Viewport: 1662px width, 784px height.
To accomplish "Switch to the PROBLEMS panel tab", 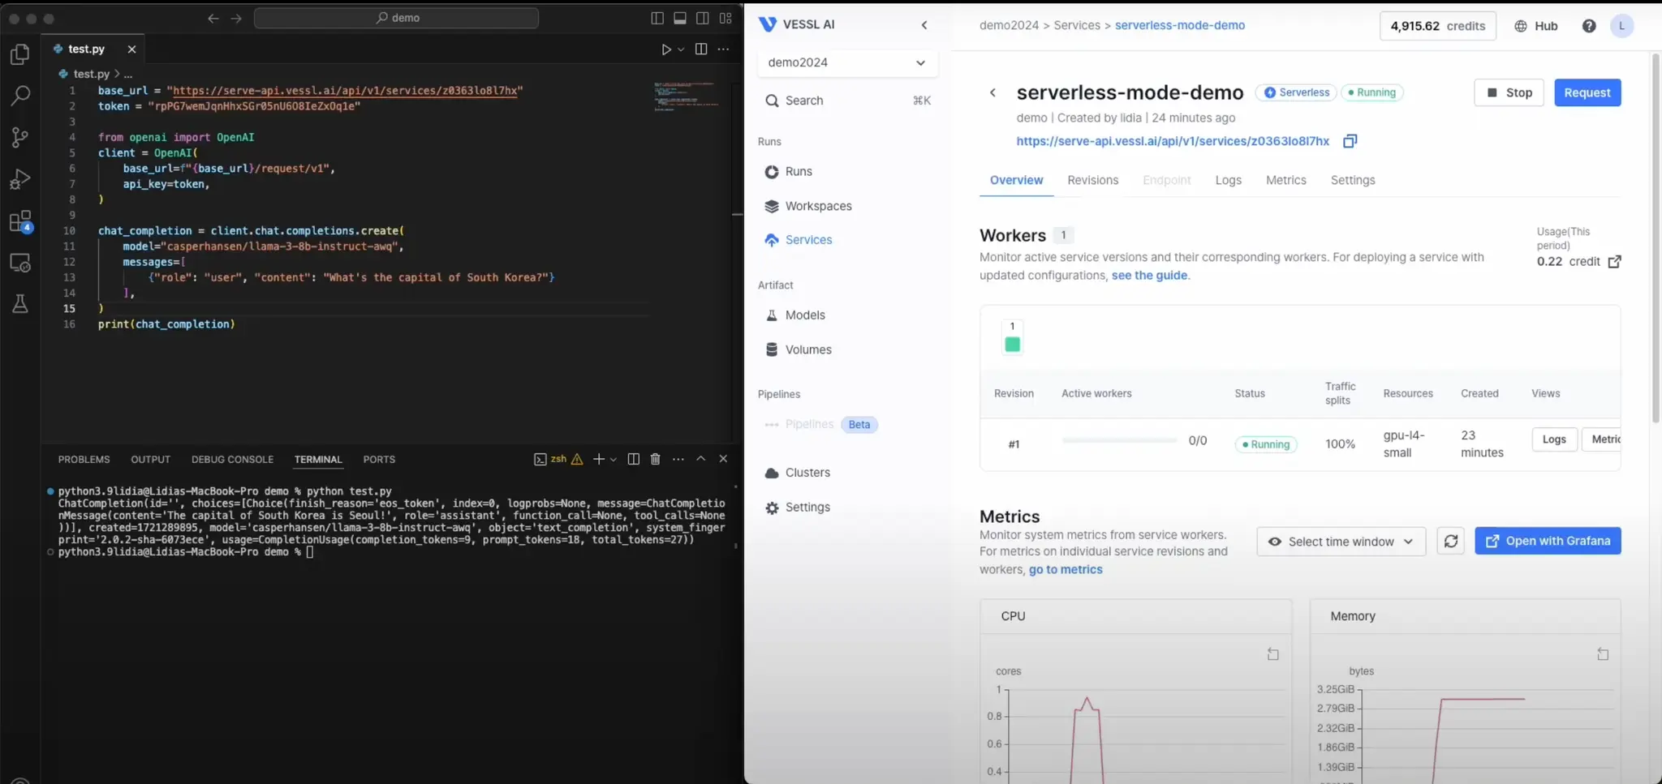I will (x=84, y=459).
